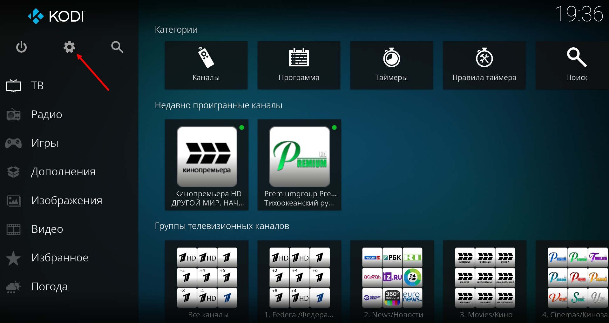
Task: Open the Погода weather section
Action: pos(49,287)
